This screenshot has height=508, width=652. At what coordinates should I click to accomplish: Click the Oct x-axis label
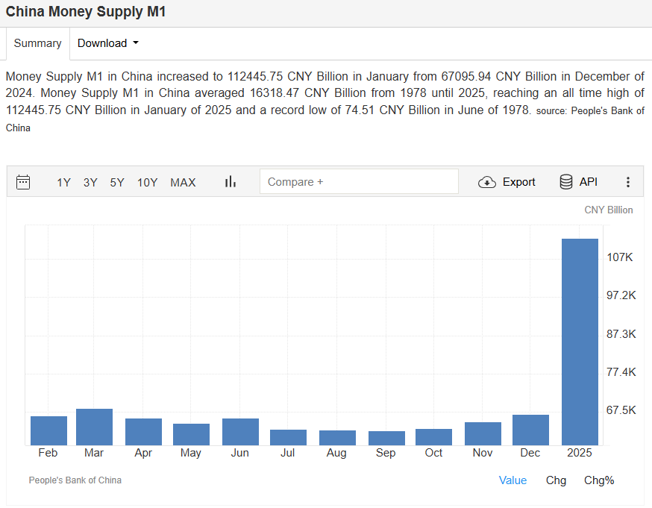tap(433, 453)
